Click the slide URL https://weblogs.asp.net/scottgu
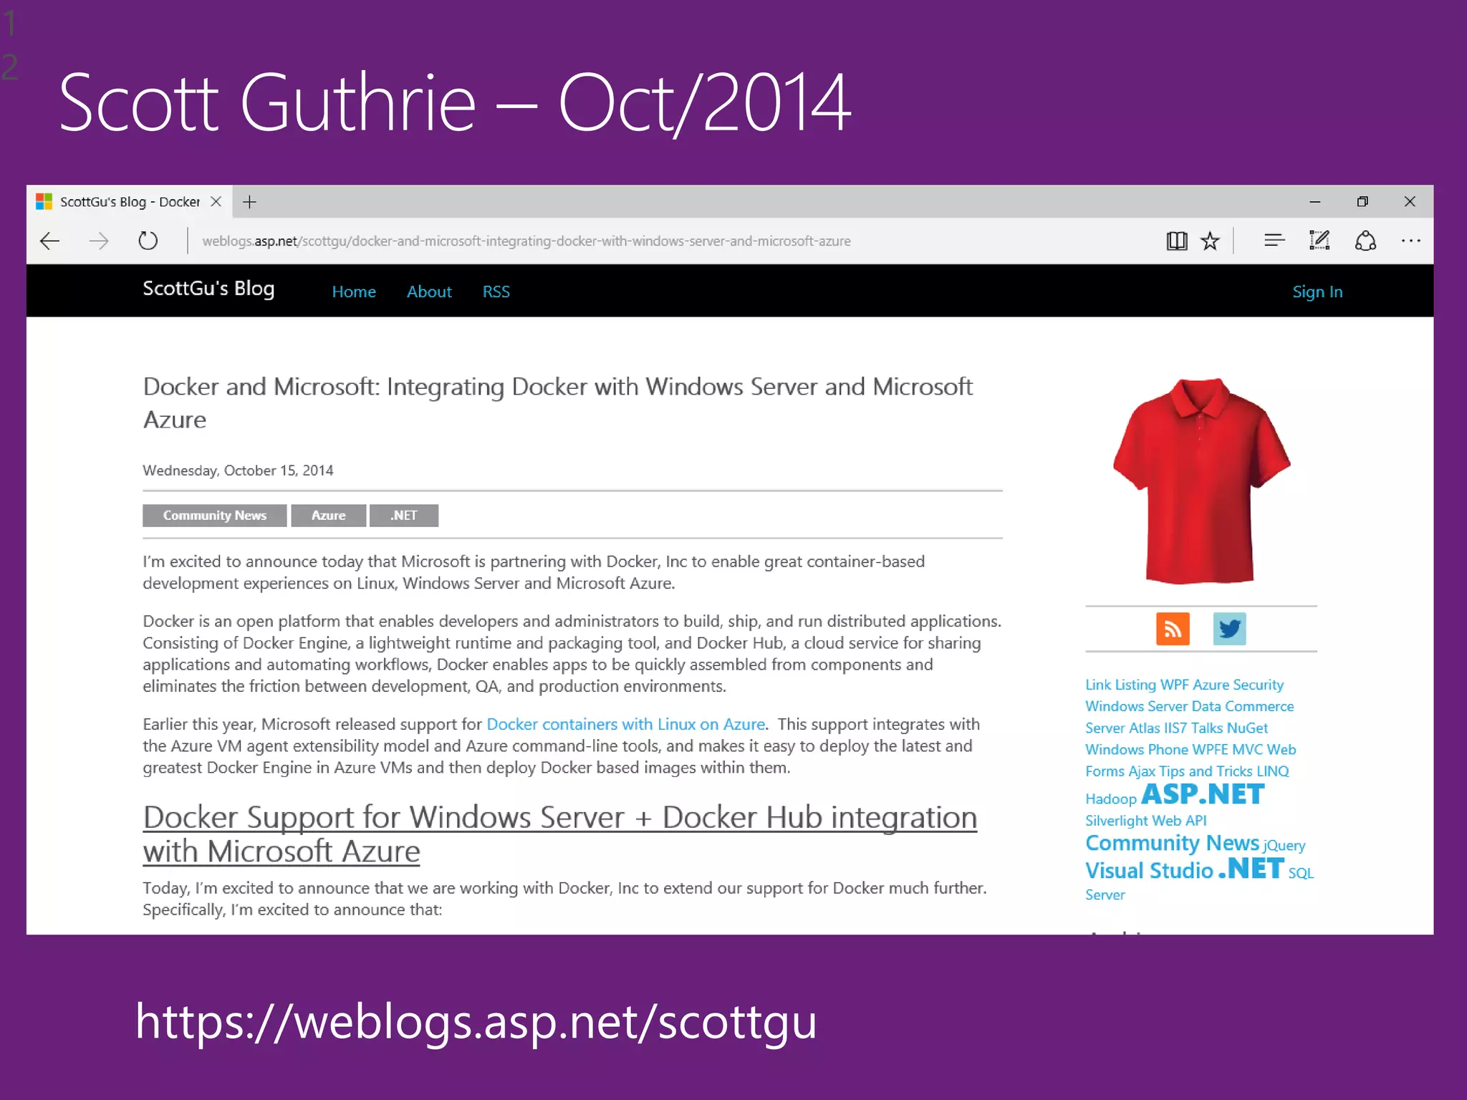Viewport: 1467px width, 1100px height. point(476,1023)
